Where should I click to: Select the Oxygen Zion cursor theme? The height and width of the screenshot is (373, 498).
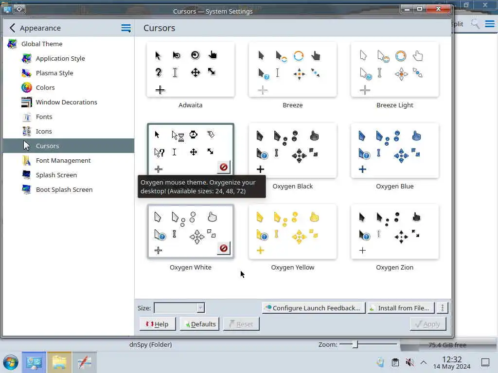point(395,232)
